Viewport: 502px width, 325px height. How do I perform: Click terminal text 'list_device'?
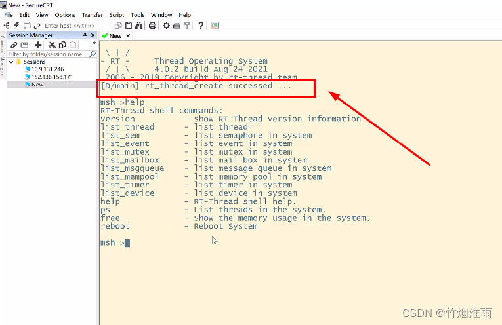[x=127, y=193]
